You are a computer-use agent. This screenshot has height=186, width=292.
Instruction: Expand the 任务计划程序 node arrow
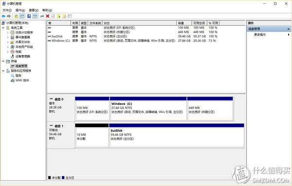8,33
